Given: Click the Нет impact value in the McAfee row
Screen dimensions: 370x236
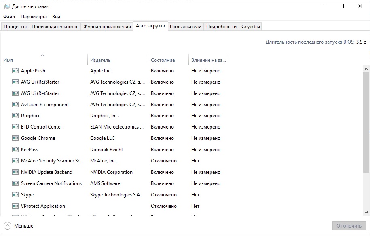Looking at the screenshot, I should pyautogui.click(x=195, y=161).
